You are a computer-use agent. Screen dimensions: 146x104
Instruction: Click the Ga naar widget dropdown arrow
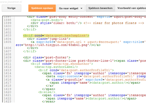tap(81, 8)
